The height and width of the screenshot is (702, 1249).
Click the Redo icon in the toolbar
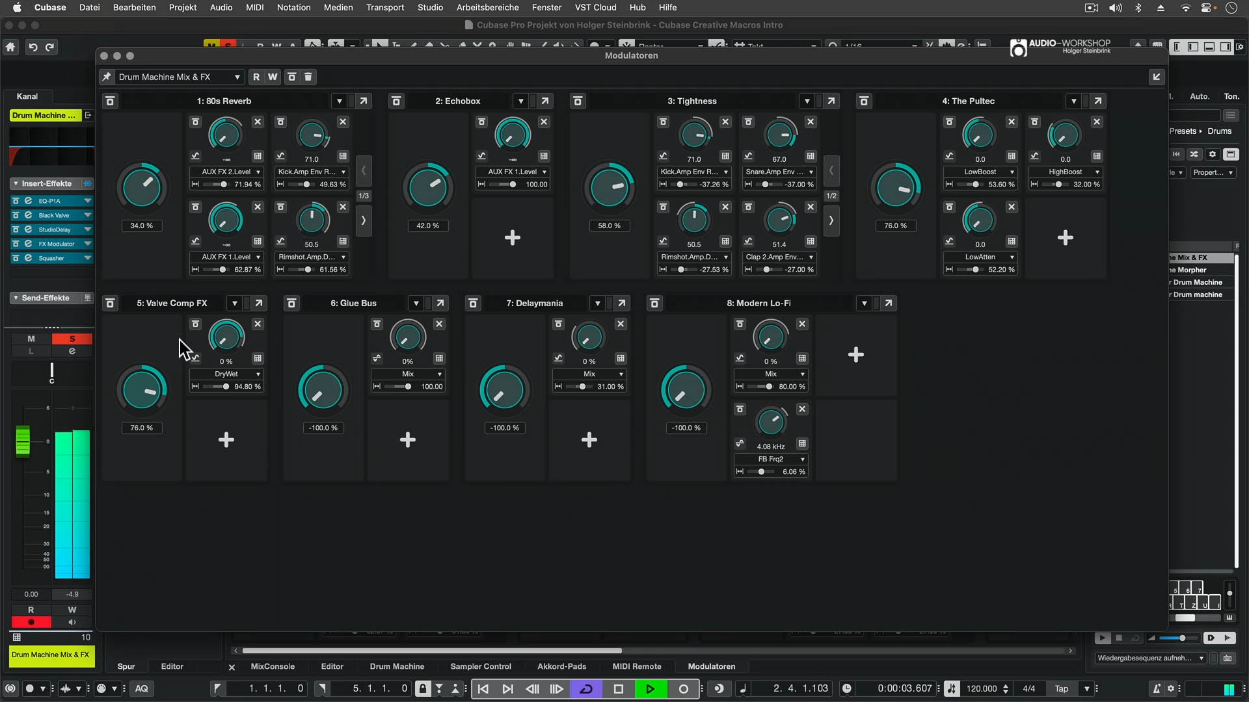49,47
